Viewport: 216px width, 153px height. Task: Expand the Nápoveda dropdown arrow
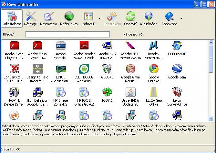coord(181,18)
